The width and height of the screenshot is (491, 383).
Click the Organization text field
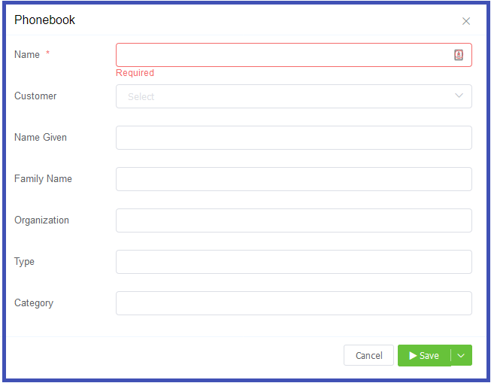pos(294,220)
